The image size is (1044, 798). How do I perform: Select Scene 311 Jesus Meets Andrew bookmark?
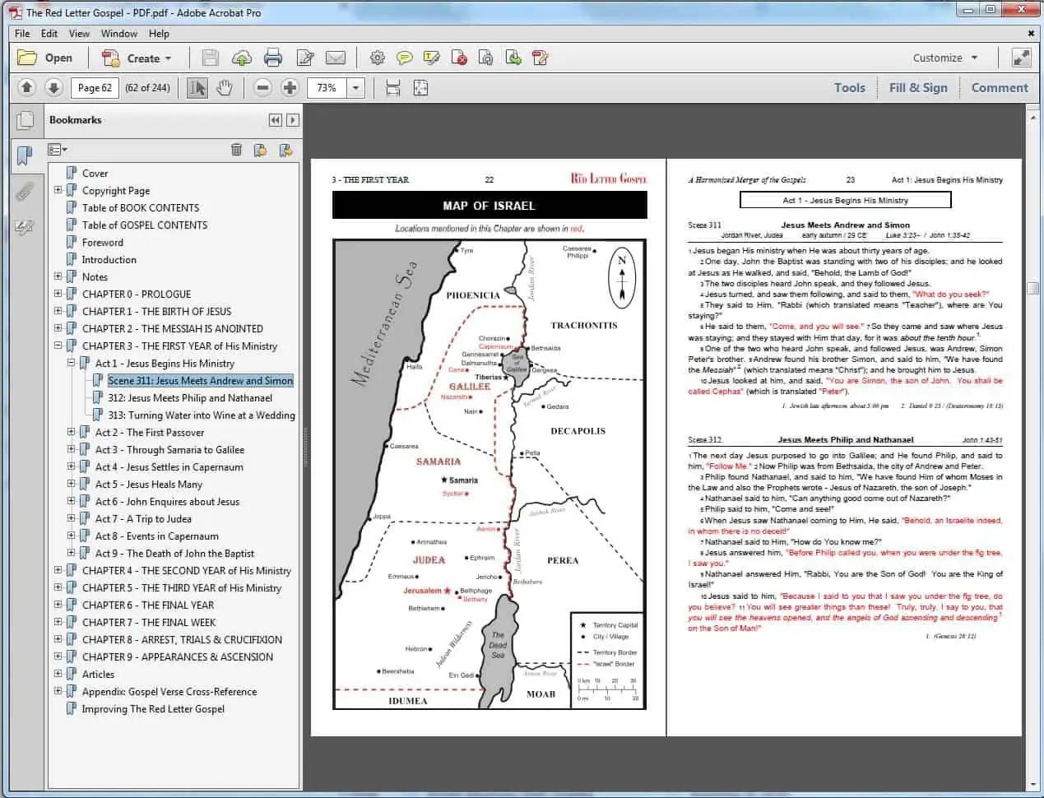coord(201,380)
